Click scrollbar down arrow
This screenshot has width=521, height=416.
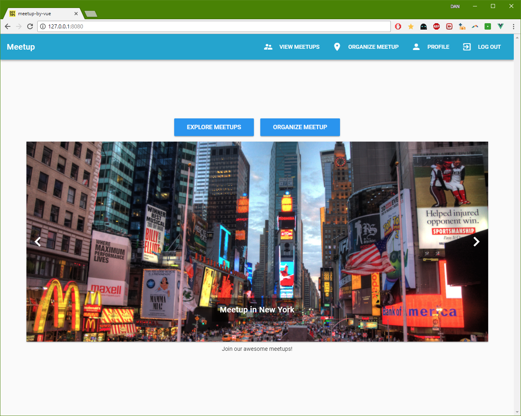point(517,412)
